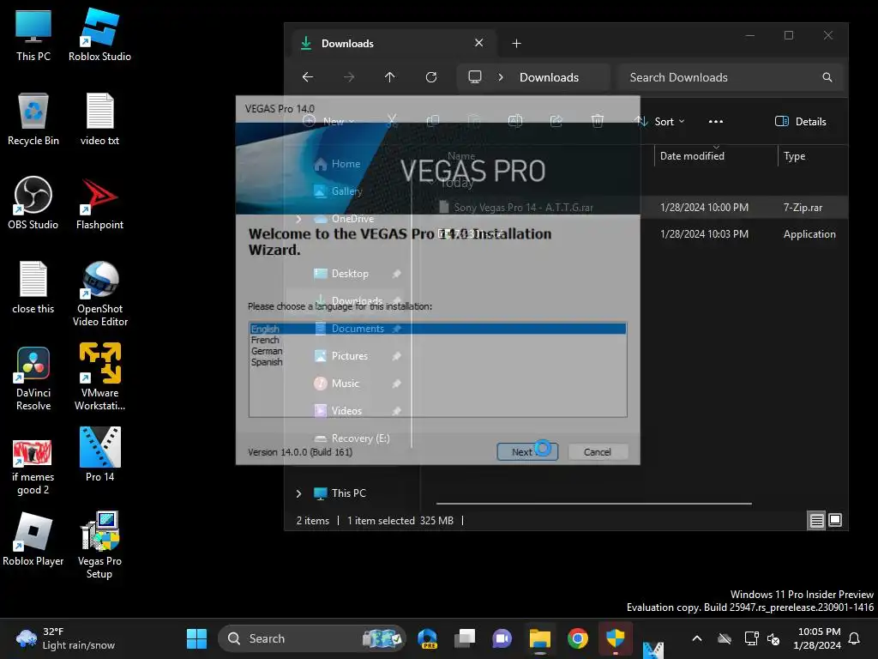The width and height of the screenshot is (878, 659).
Task: Cancel the VEGAS Pro installation wizard
Action: coord(598,451)
